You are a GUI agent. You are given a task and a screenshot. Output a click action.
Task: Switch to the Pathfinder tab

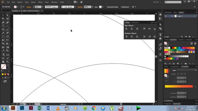pyautogui.click(x=135, y=23)
